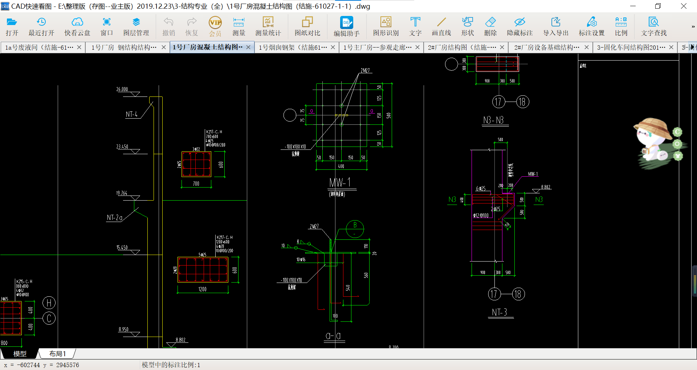Close the 3-固化车间结构图 tab
Viewport: 697px width, 370px height.
[671, 47]
